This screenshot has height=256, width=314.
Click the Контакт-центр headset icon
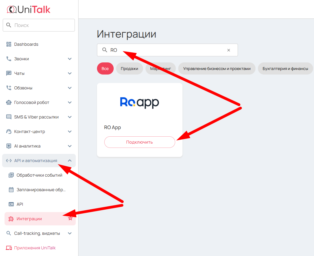pyautogui.click(x=9, y=131)
